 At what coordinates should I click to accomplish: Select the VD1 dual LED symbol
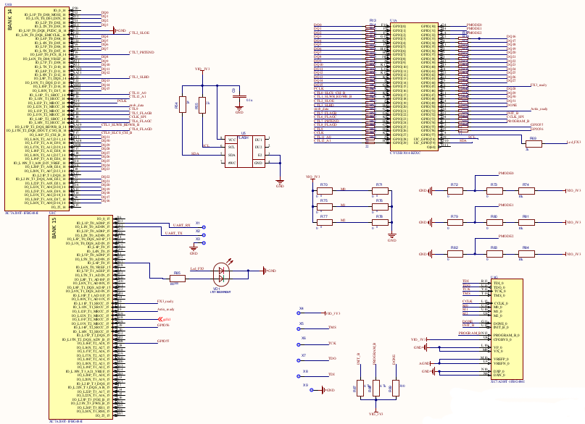(221, 274)
